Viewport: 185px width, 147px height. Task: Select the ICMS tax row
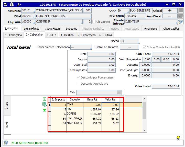pos(97,105)
